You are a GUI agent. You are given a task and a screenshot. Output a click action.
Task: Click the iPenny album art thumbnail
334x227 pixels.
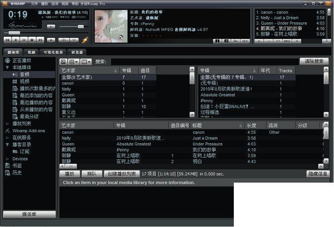(111, 26)
